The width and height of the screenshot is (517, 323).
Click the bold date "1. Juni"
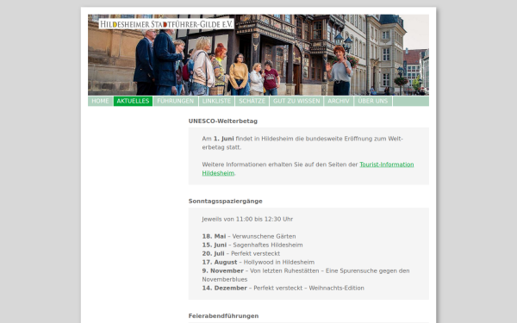[x=223, y=139]
